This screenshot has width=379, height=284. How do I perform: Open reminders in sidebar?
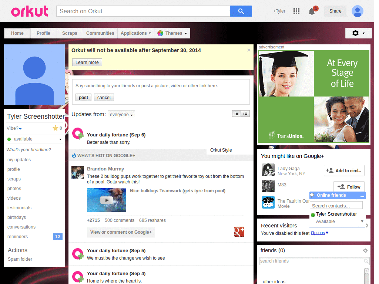[18, 236]
